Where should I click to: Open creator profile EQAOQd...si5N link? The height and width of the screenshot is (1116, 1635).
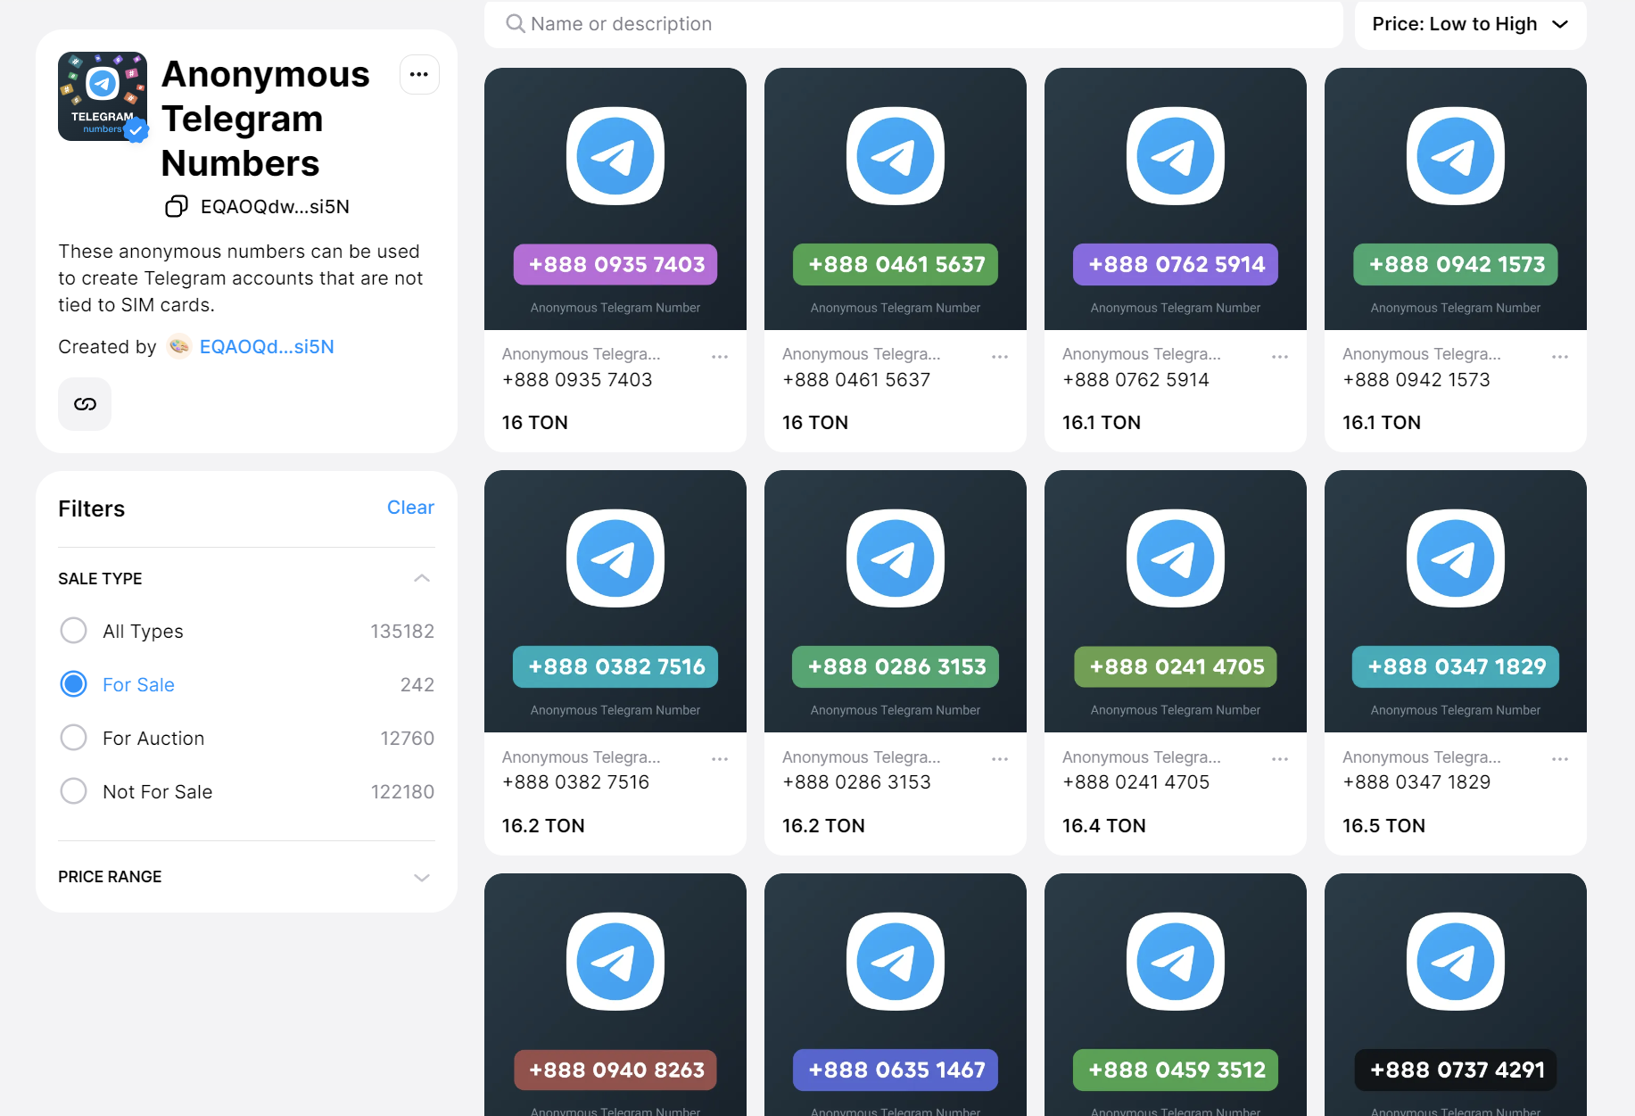click(x=267, y=346)
